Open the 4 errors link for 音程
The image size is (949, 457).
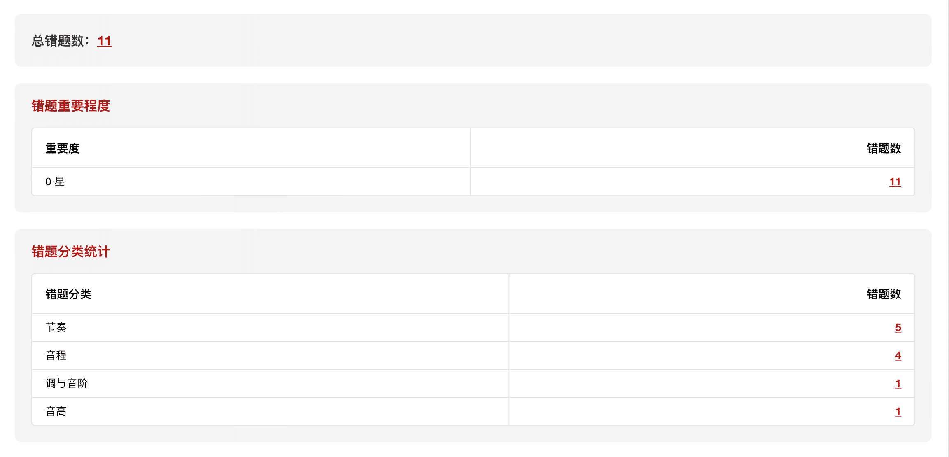click(898, 356)
